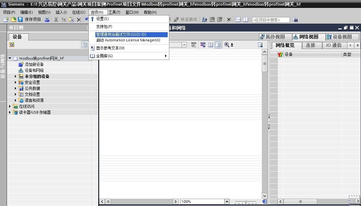The image size is (361, 206).
Task: Expand the 在线访问 node
Action: 10,106
